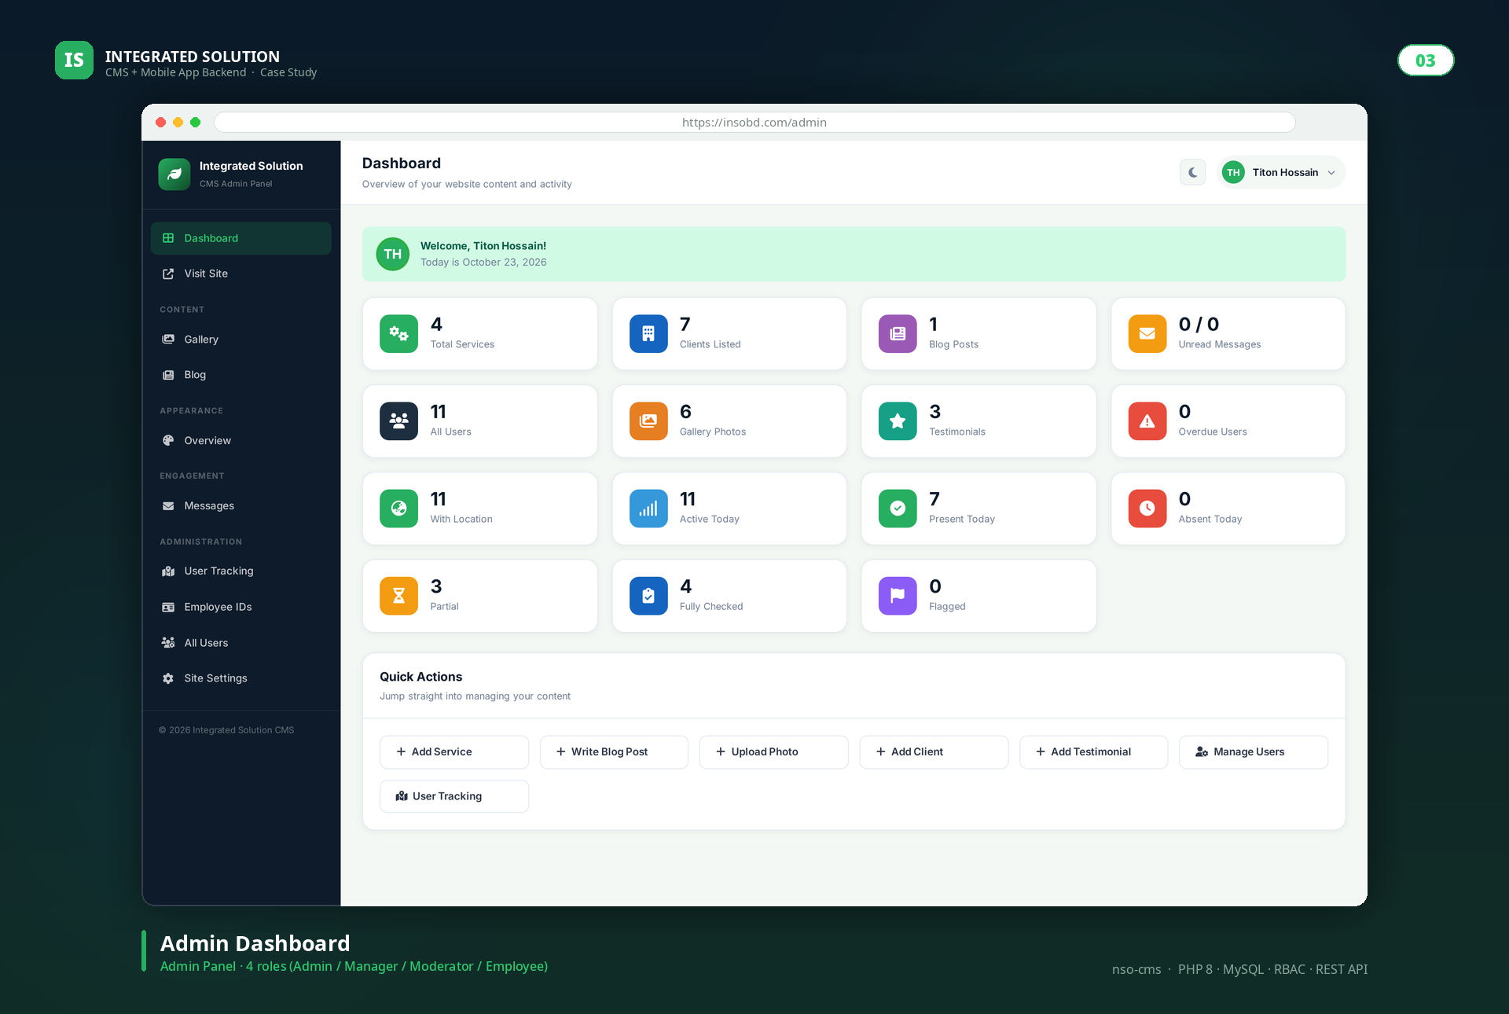Click 'Welcome, Titon Hossain!' text
Image resolution: width=1509 pixels, height=1014 pixels.
(x=483, y=246)
